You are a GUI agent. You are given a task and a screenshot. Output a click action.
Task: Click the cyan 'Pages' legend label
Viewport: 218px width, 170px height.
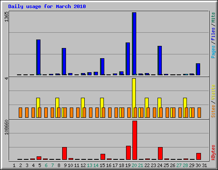click(x=213, y=52)
